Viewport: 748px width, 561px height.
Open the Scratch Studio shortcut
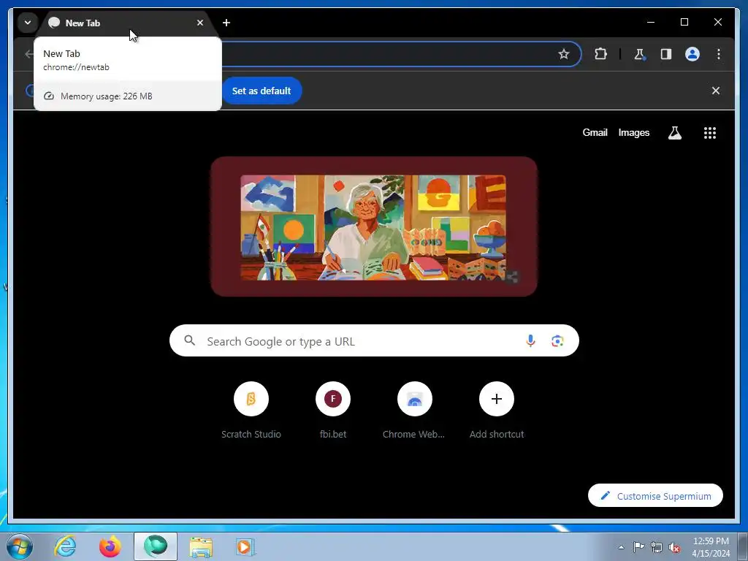(251, 409)
